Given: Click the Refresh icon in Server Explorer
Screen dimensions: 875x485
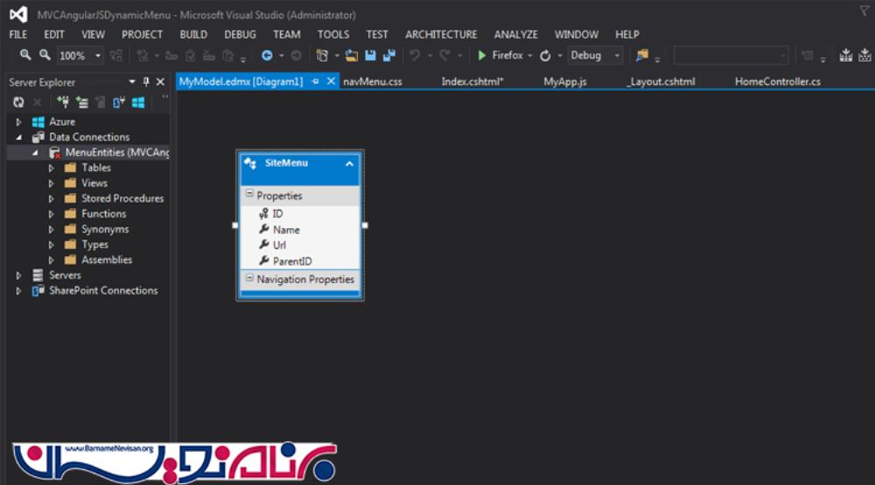Looking at the screenshot, I should 18,102.
